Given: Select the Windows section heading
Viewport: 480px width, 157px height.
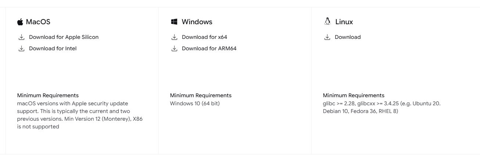Looking at the screenshot, I should [x=197, y=22].
